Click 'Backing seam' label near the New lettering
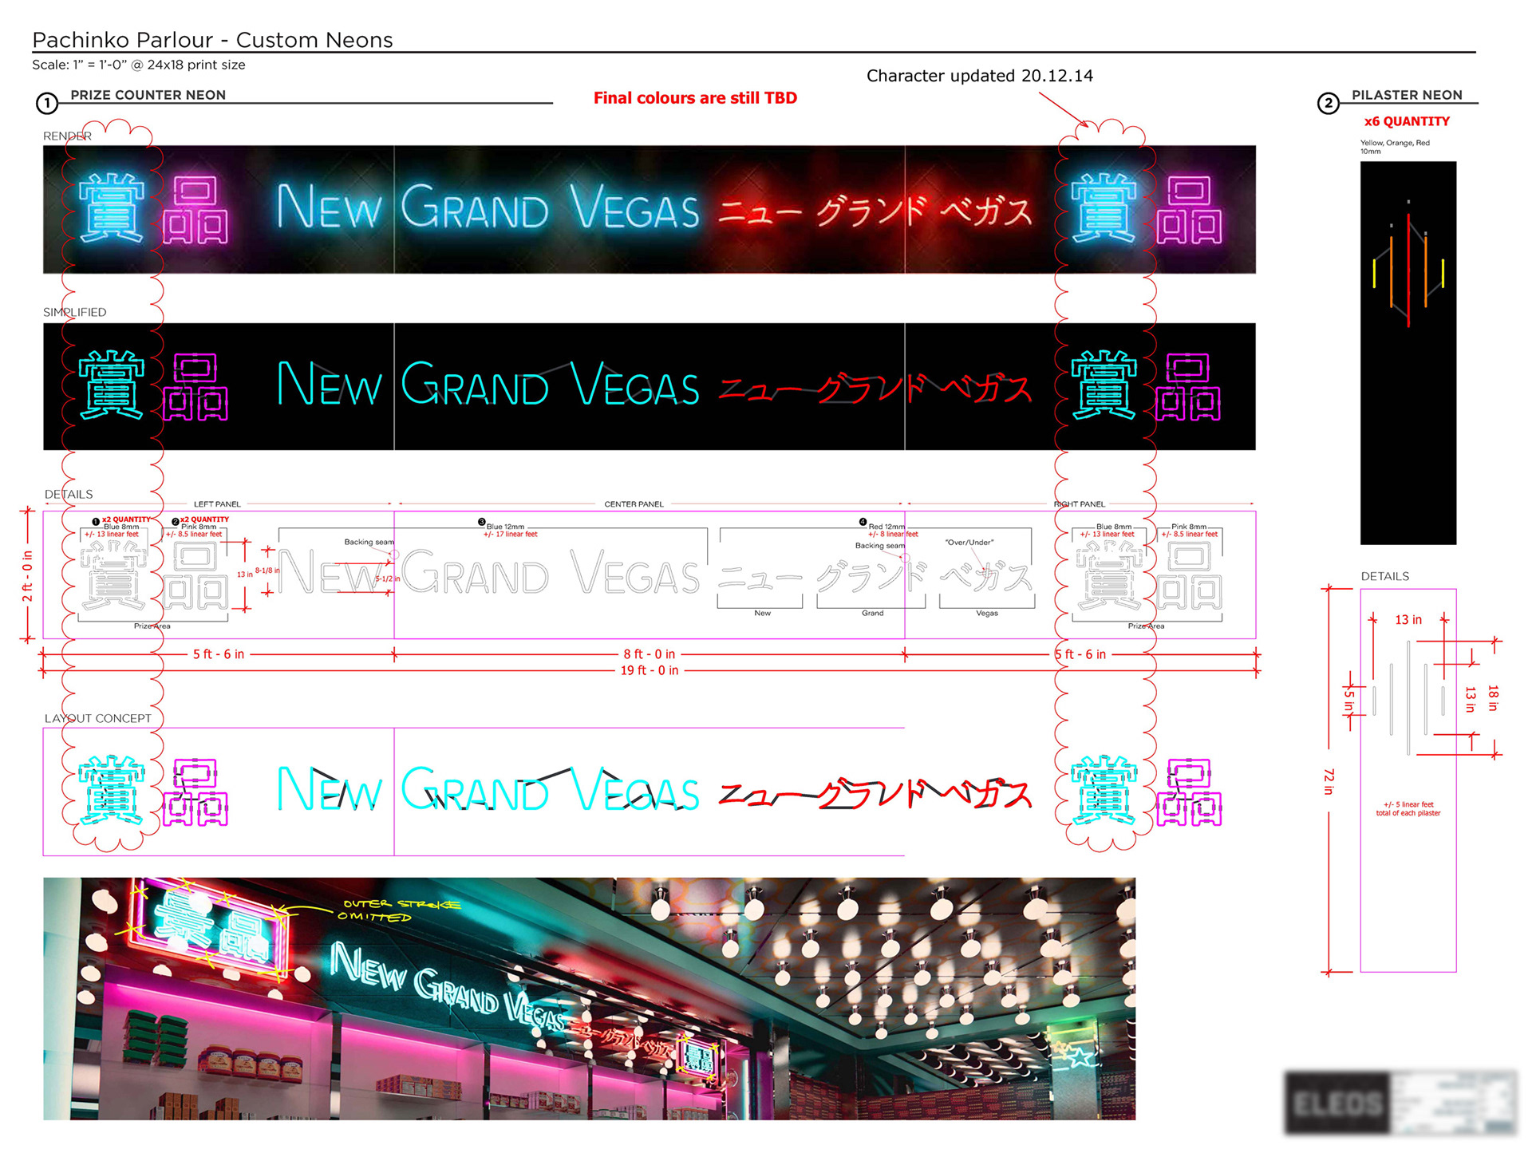1532x1149 pixels. [x=369, y=543]
